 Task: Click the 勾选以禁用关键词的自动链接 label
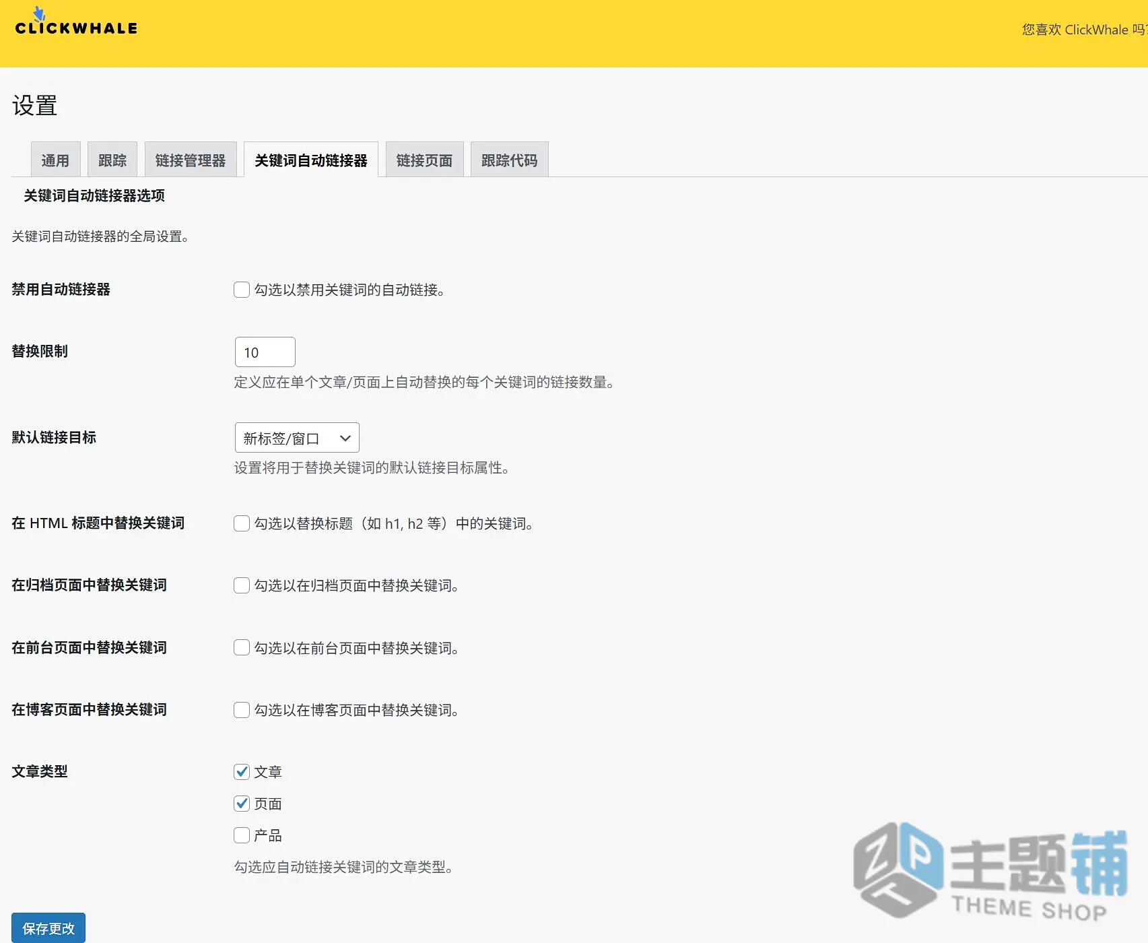349,290
